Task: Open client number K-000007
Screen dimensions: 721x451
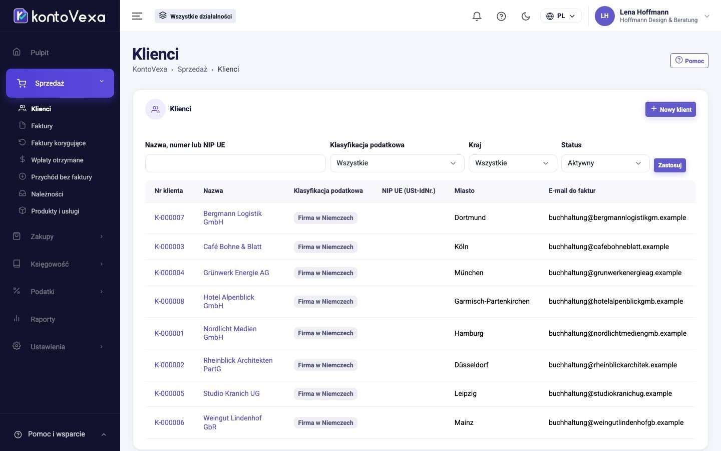Action: [169, 217]
